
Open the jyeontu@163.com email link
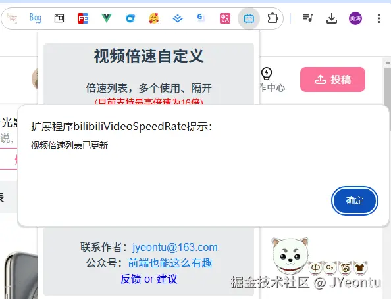tap(175, 248)
